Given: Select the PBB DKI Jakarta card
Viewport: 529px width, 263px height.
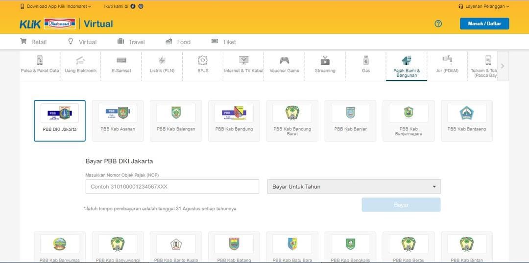Looking at the screenshot, I should pyautogui.click(x=60, y=120).
